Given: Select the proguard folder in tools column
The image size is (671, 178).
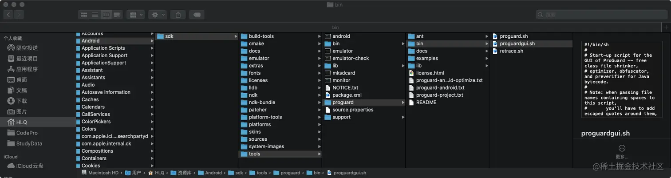Looking at the screenshot, I should point(364,102).
